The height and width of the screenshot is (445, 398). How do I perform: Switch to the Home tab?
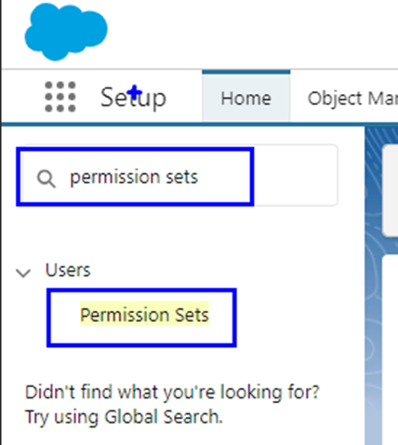[246, 96]
